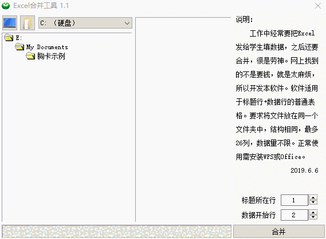Click the 说明: heading text

tap(244, 19)
